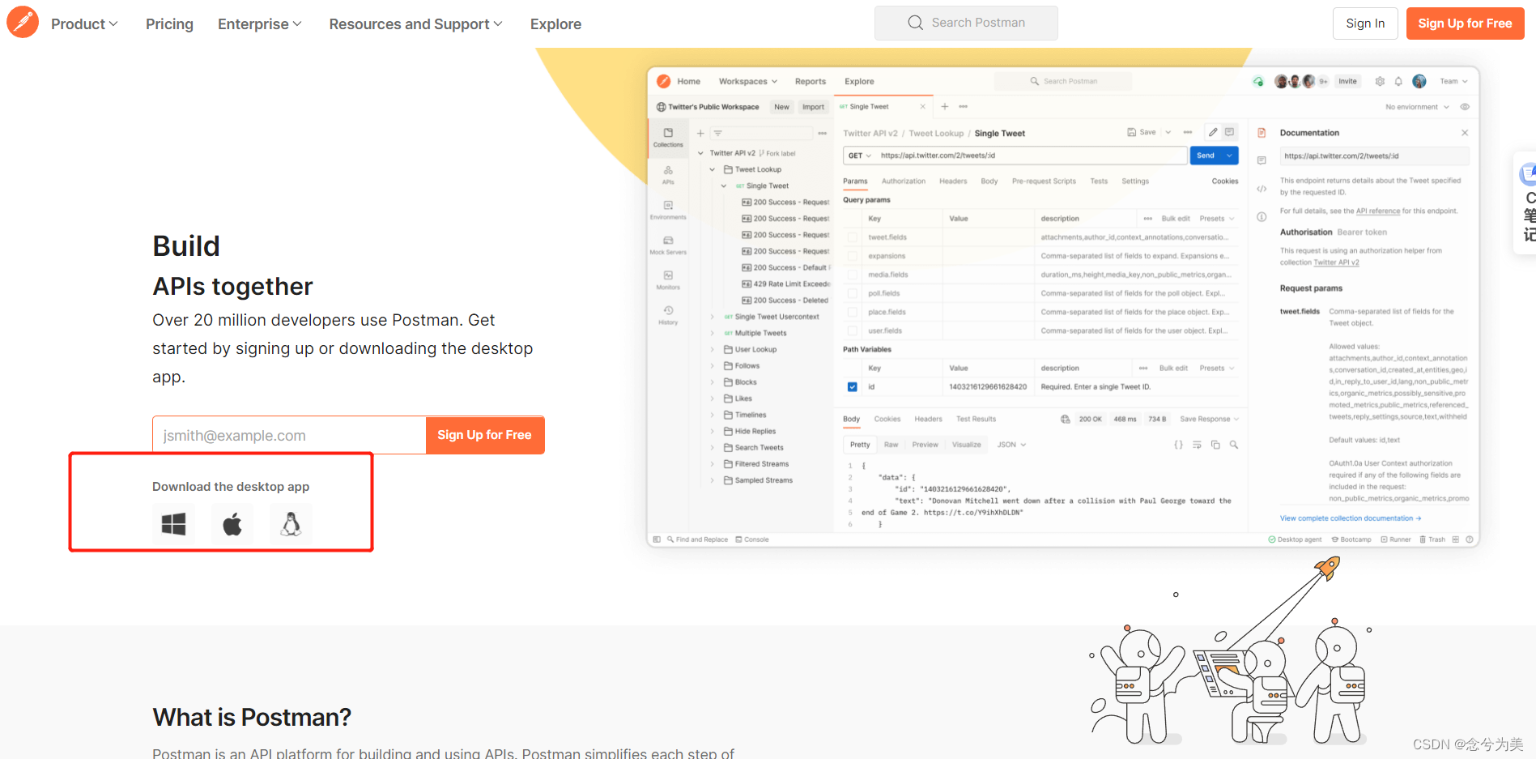
Task: Click the user avatar beside Team
Action: [x=1419, y=81]
